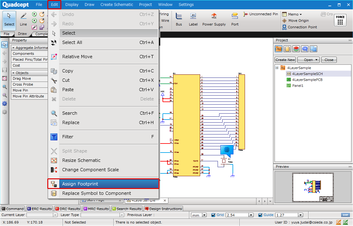Image resolution: width=353 pixels, height=226 pixels.
Task: Choose the Line drawing tool
Action: 23,20
